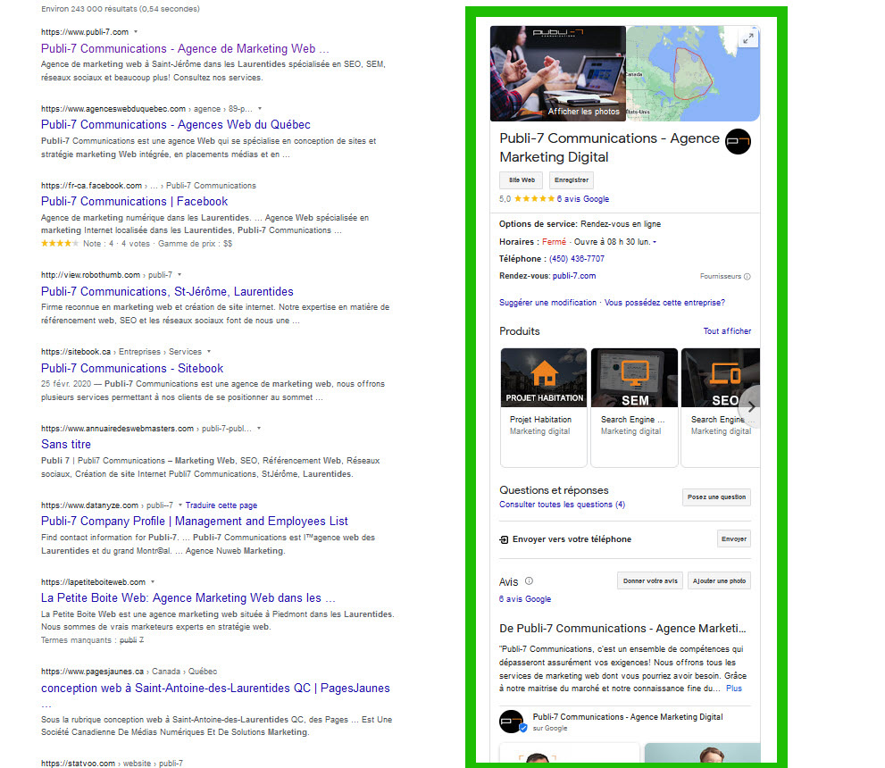The height and width of the screenshot is (768, 885).
Task: Expand the description with the Plus link
Action: click(x=734, y=689)
